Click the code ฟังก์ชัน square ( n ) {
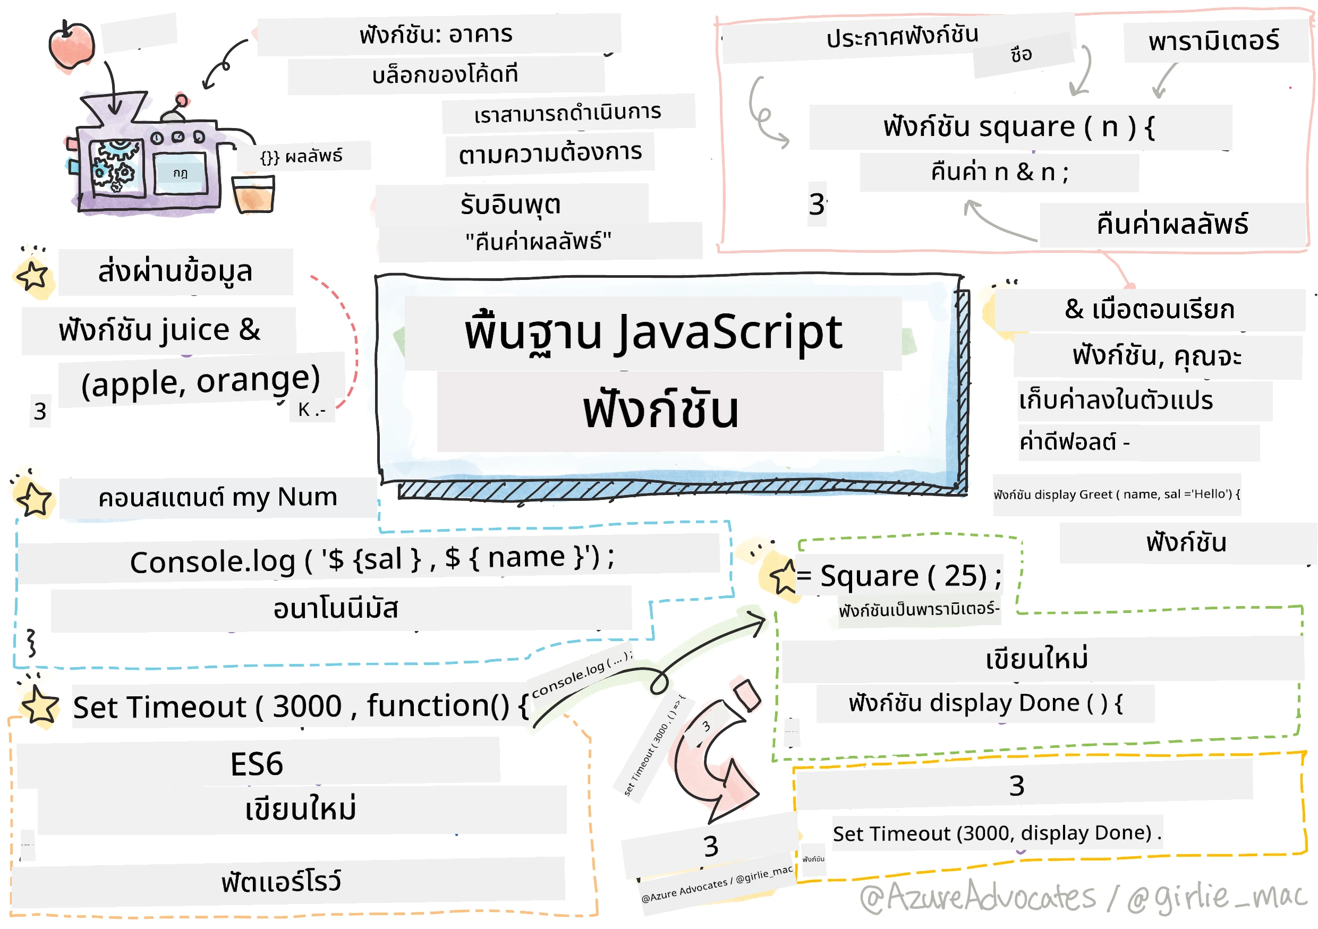The height and width of the screenshot is (929, 1318). pyautogui.click(x=1019, y=127)
